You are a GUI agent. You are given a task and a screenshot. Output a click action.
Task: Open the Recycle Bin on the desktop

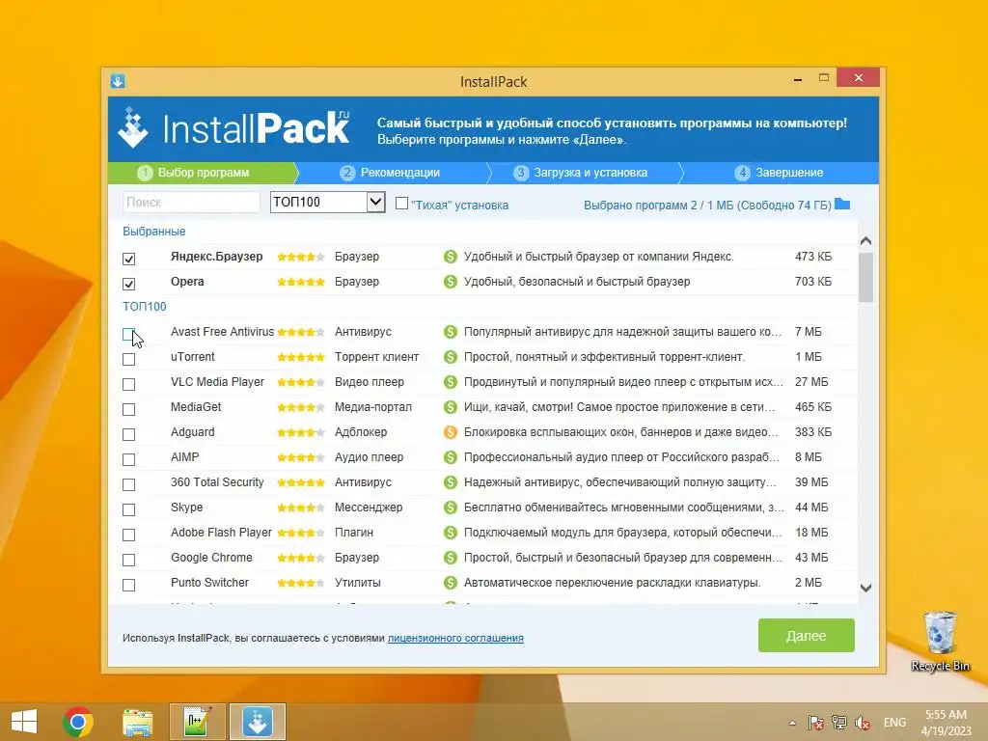pos(940,641)
